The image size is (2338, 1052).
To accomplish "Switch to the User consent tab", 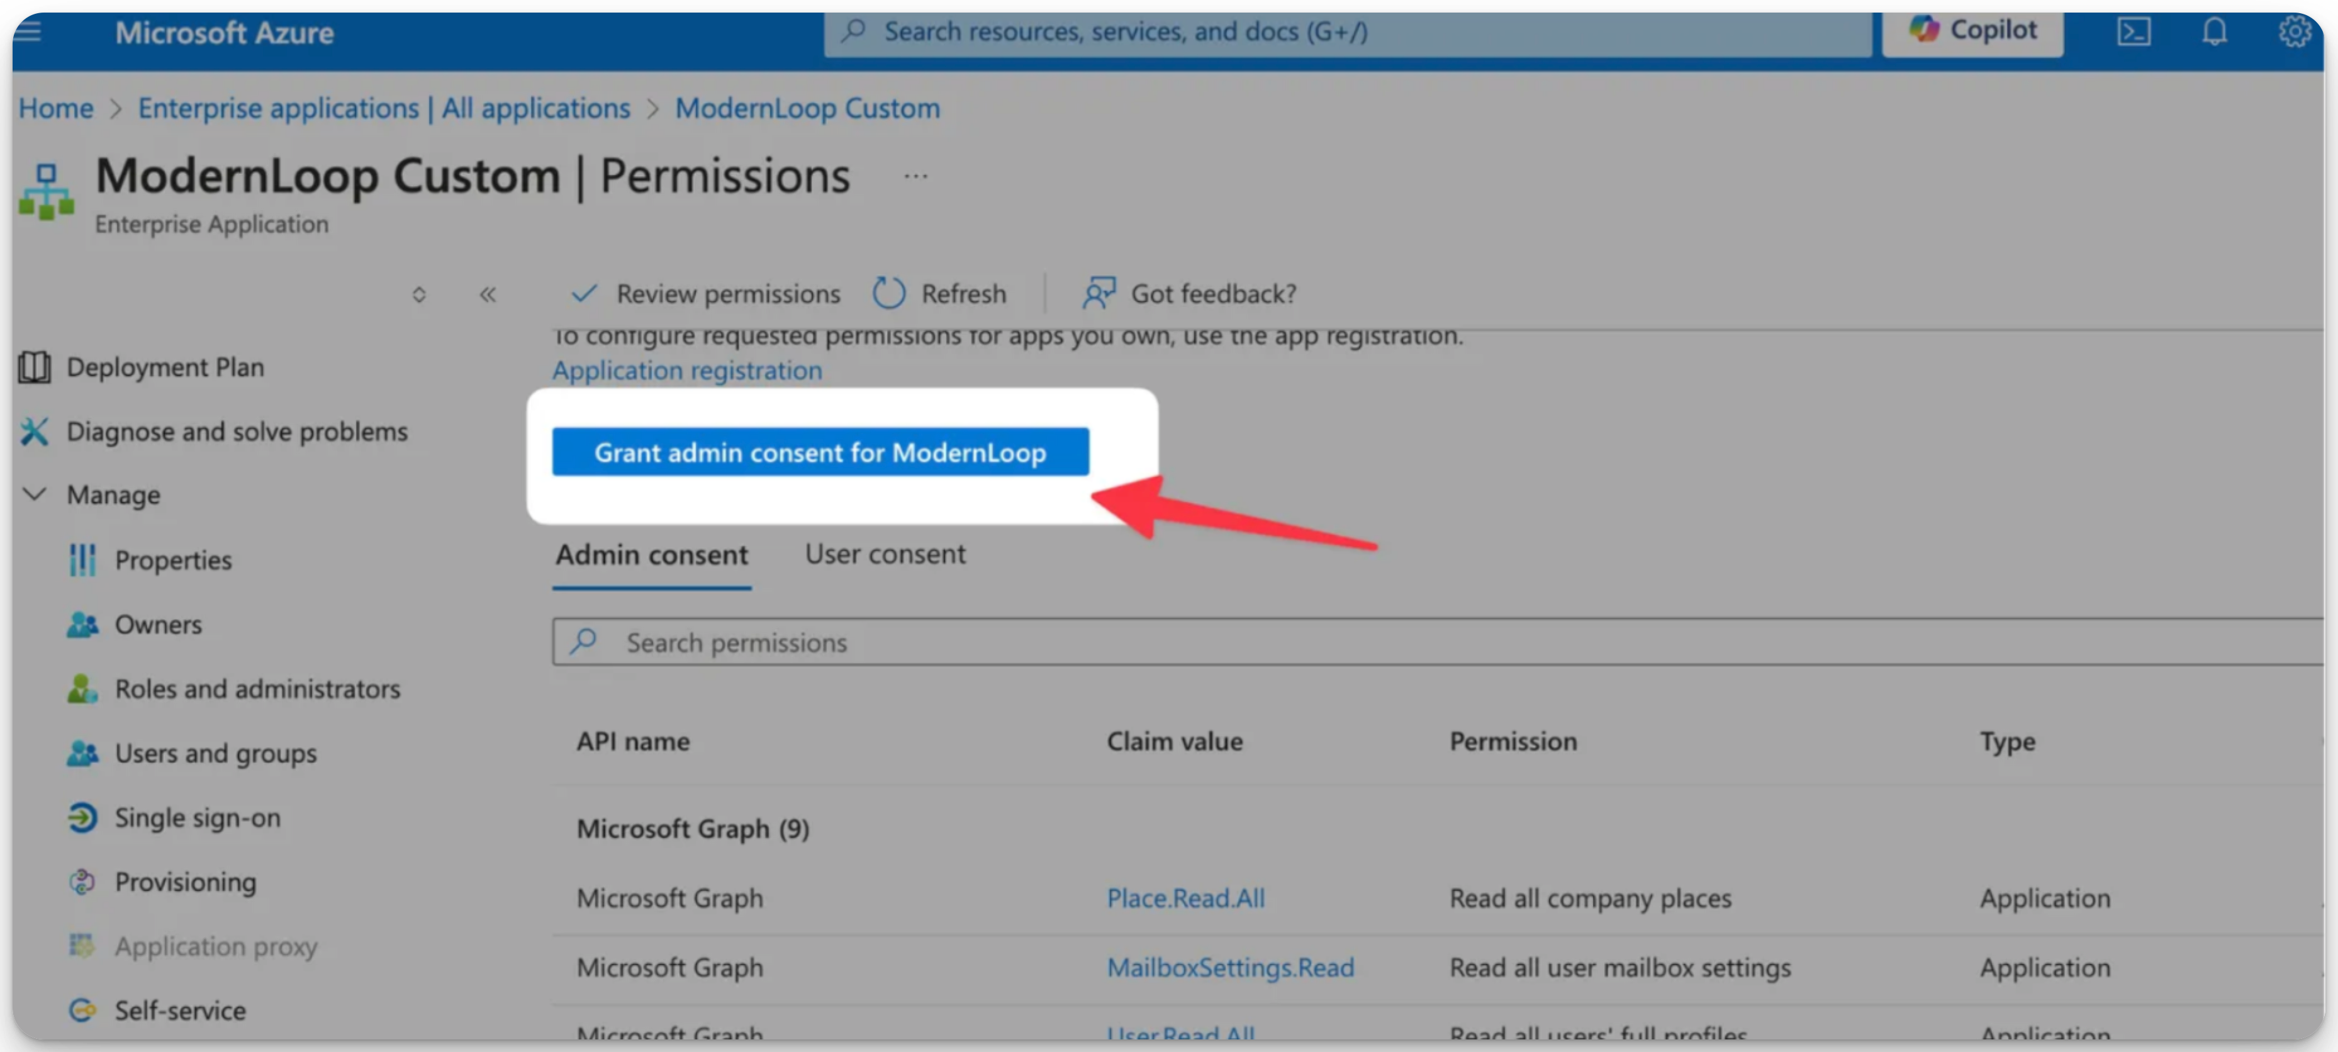I will tap(885, 554).
